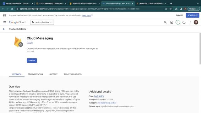The image size is (201, 113).
Task: Select the OVERVIEW tab
Action: pos(17,74)
